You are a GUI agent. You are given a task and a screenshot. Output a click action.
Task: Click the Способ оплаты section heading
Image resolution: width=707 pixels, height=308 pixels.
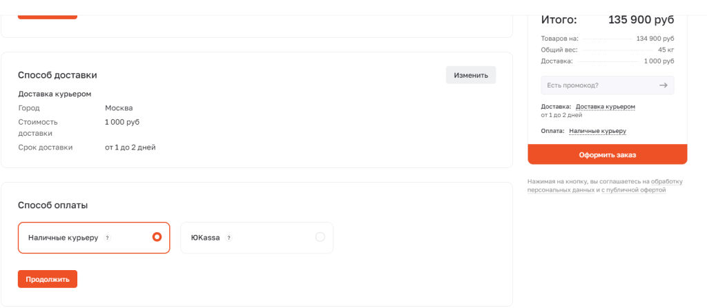[52, 205]
